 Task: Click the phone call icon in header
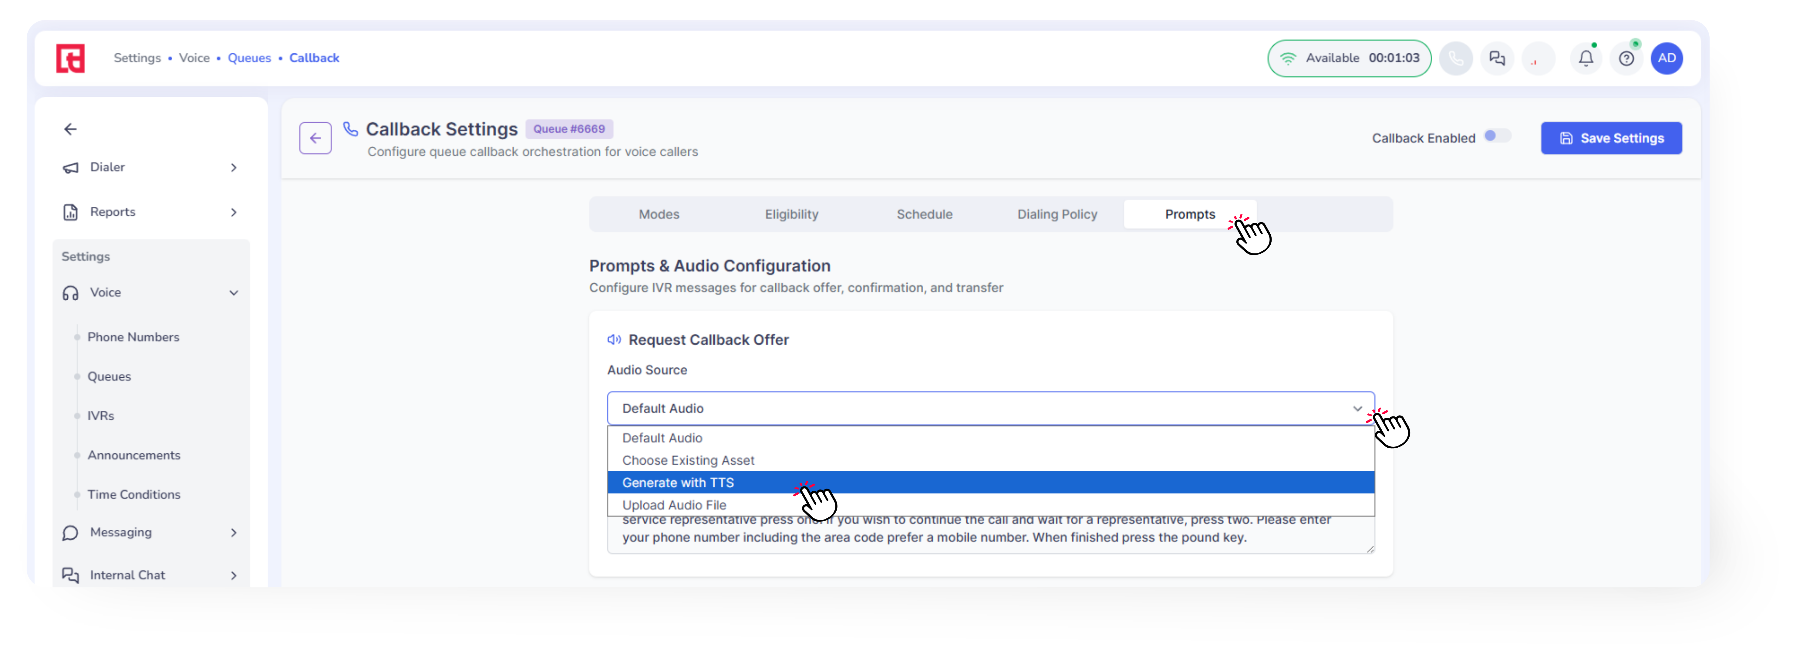(x=1455, y=58)
